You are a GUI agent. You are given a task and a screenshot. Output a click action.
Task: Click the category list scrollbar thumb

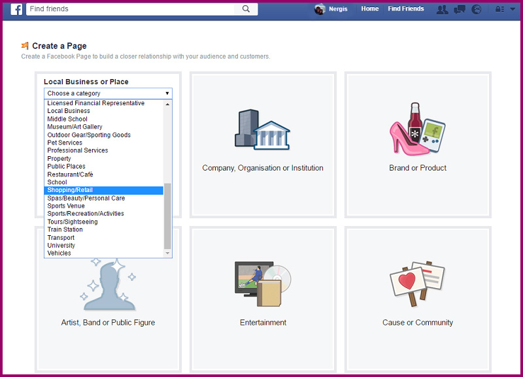coord(167,216)
